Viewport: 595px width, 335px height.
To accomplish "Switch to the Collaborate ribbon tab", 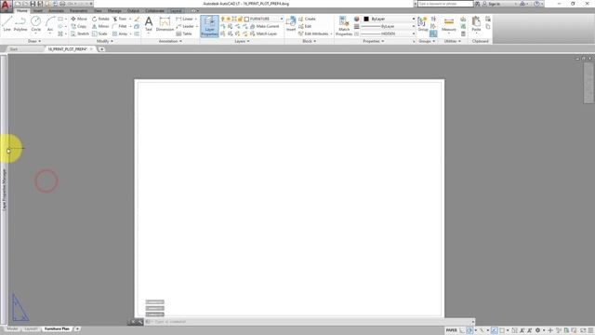I will [x=155, y=11].
